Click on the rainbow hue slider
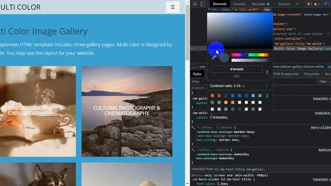The image size is (331, 186). point(250,55)
